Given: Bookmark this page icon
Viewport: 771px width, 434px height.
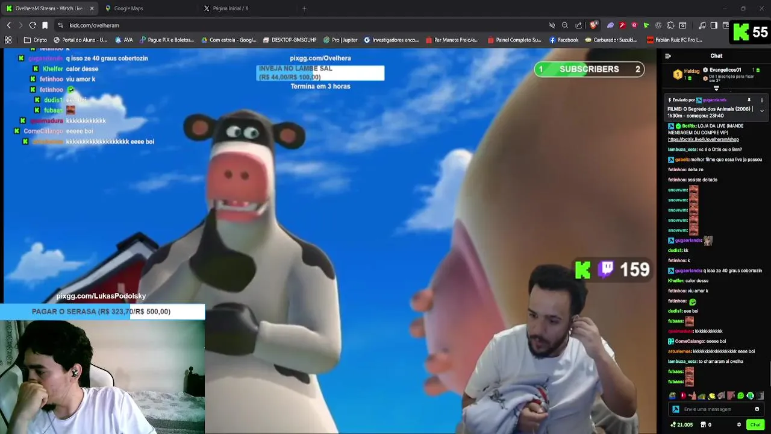Looking at the screenshot, I should (x=45, y=25).
